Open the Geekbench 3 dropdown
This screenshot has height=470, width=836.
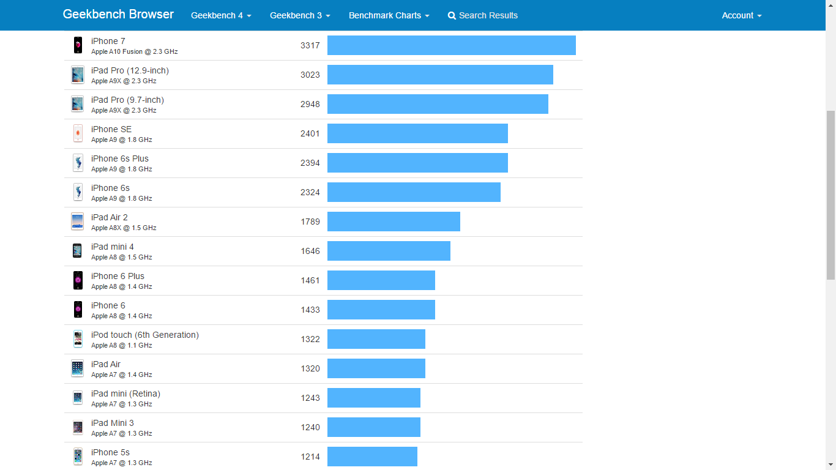coord(300,15)
